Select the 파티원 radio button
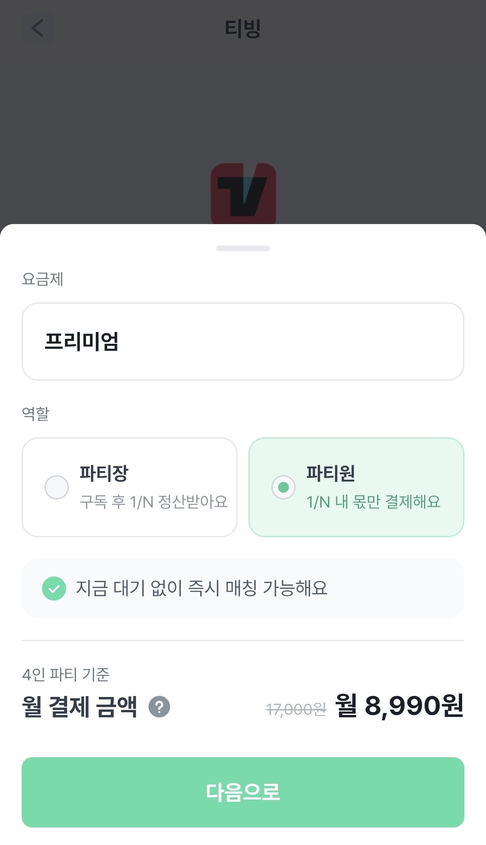This screenshot has width=486, height=845. 283,487
